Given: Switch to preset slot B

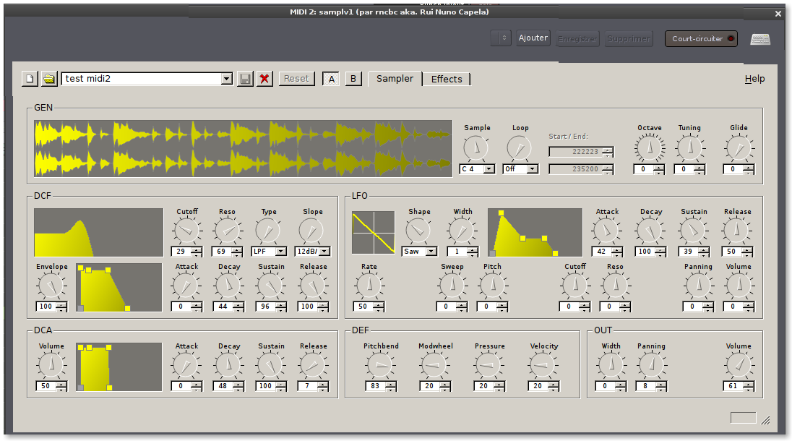Looking at the screenshot, I should pyautogui.click(x=353, y=79).
